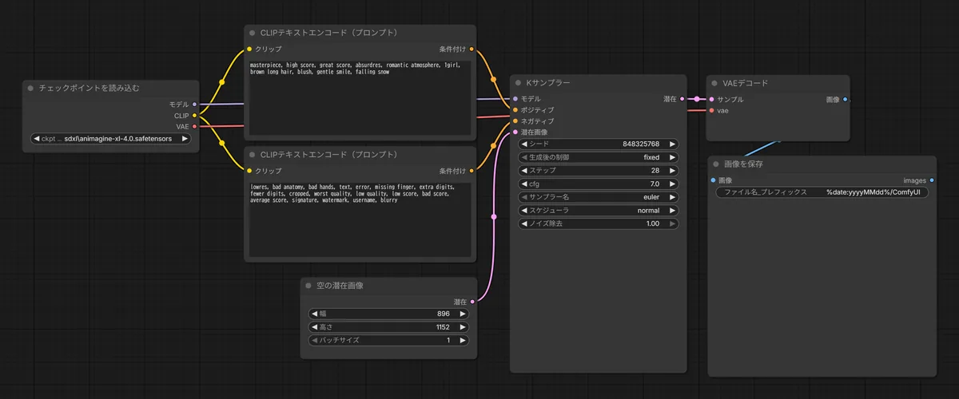Decrease ステップ count with its left arrow
This screenshot has width=959, height=399.
[524, 171]
